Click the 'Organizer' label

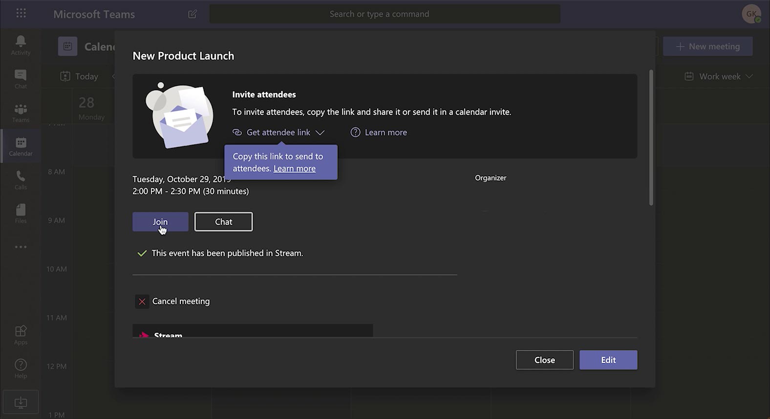coord(491,178)
